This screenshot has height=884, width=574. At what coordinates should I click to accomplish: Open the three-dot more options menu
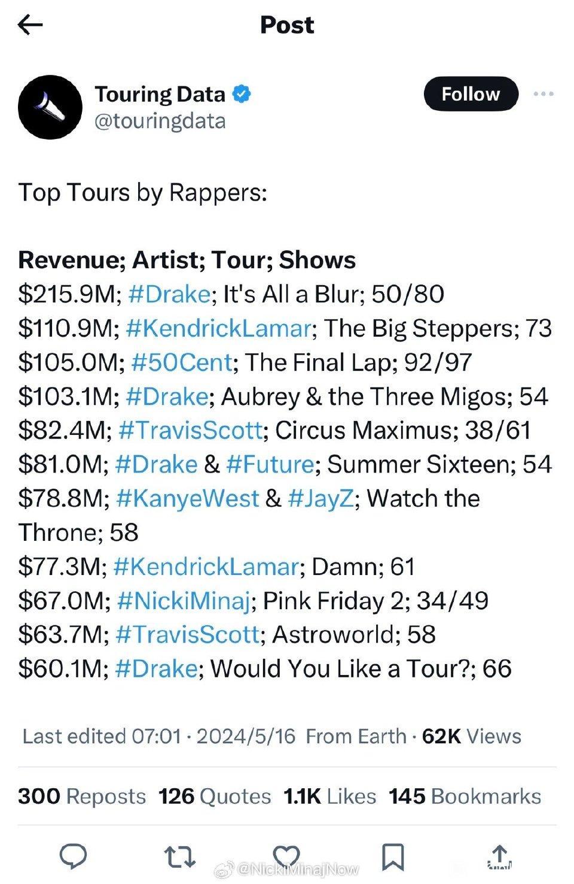[543, 94]
